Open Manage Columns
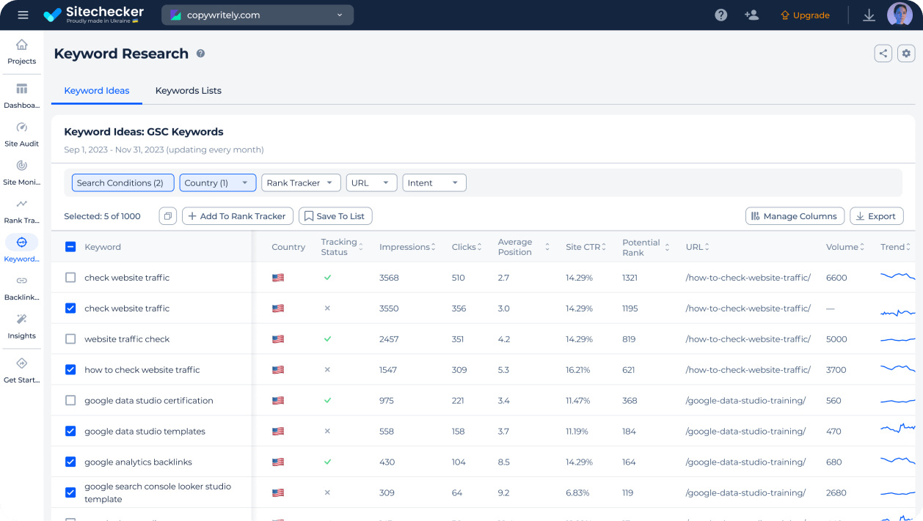 [795, 216]
